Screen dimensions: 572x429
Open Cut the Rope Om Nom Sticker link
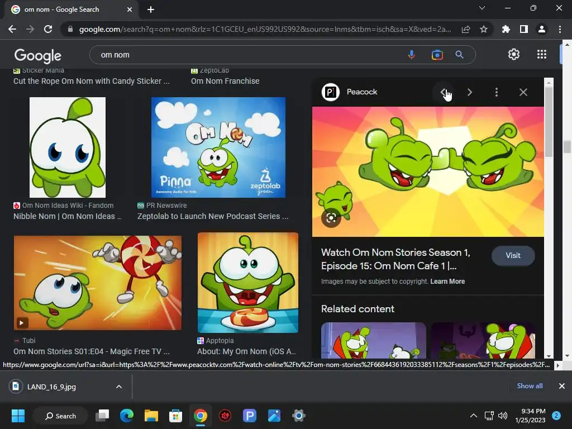[92, 81]
